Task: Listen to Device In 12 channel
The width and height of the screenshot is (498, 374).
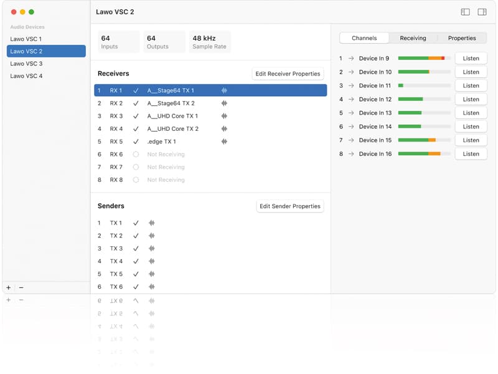Action: pos(471,99)
